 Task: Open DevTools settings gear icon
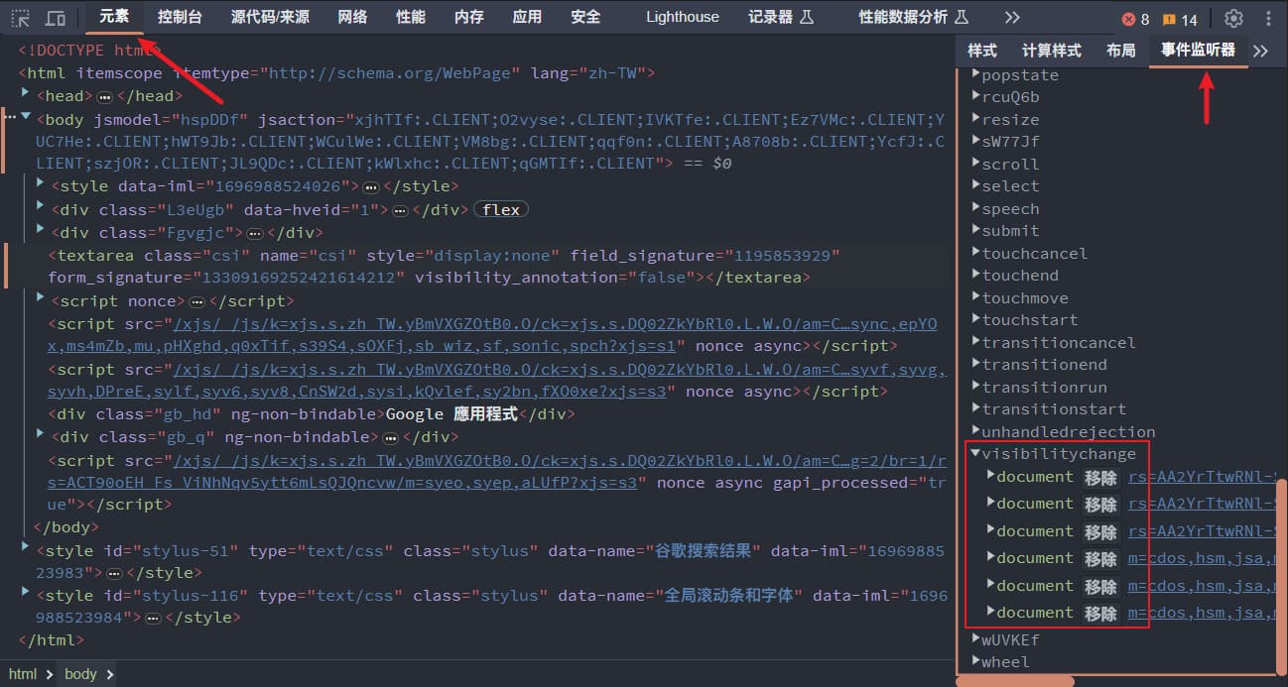click(x=1233, y=18)
